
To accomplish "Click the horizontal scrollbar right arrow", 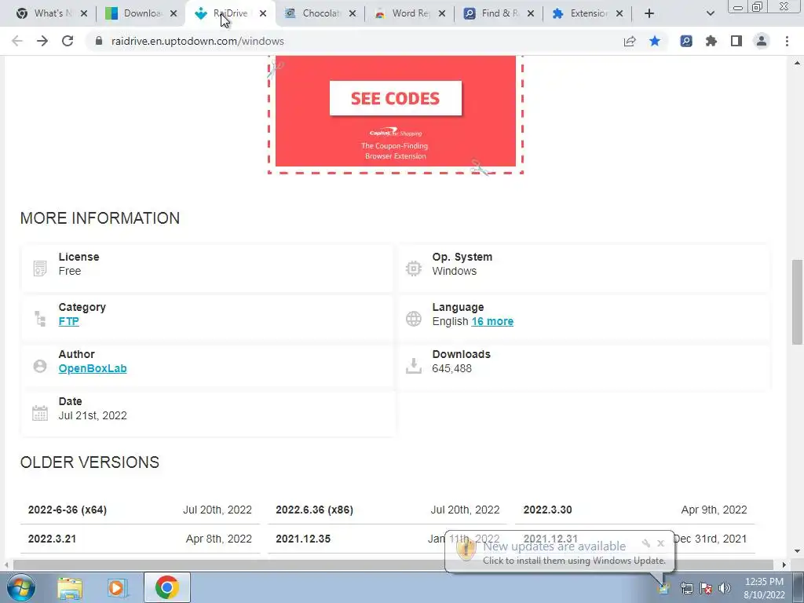I will pos(784,565).
